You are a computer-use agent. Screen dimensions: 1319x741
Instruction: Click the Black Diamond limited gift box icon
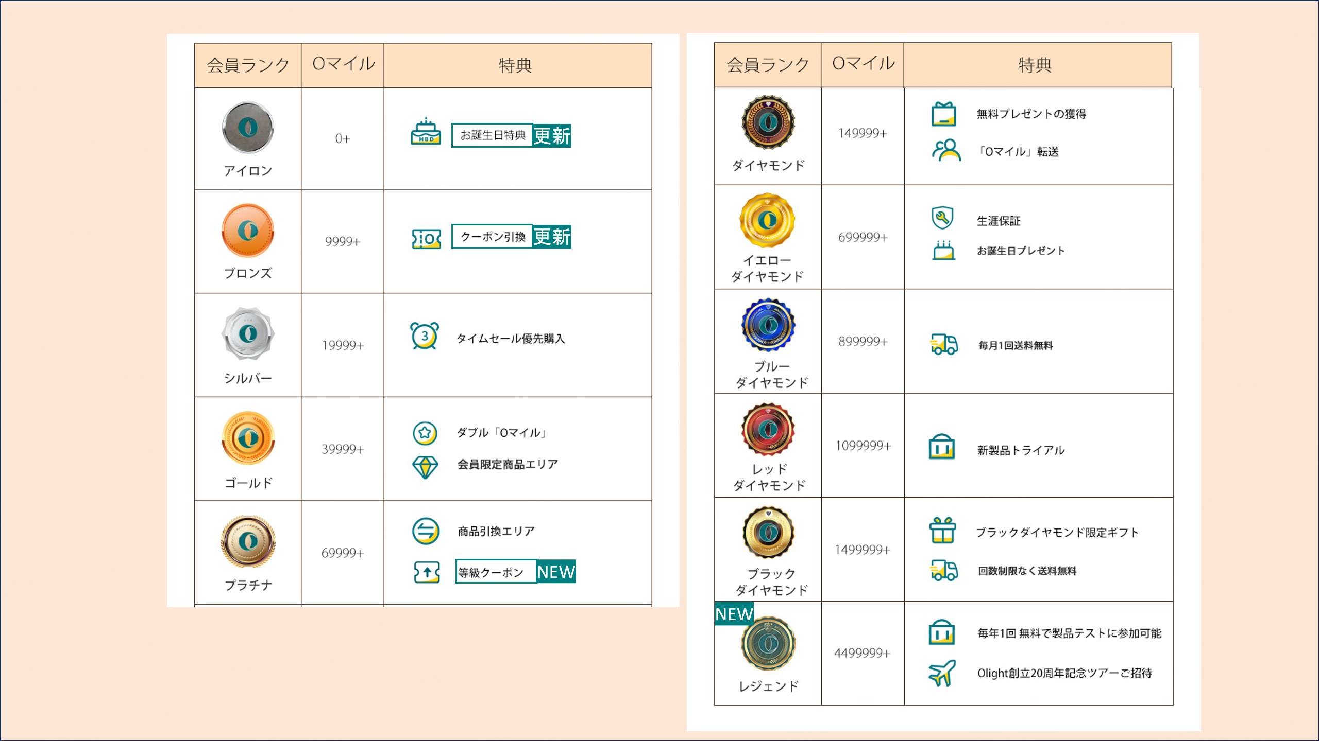(x=942, y=530)
